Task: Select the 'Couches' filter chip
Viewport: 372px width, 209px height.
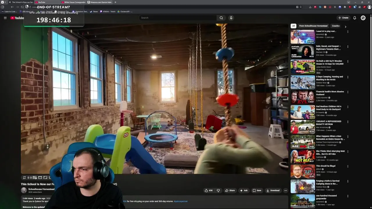Action: pyautogui.click(x=336, y=26)
